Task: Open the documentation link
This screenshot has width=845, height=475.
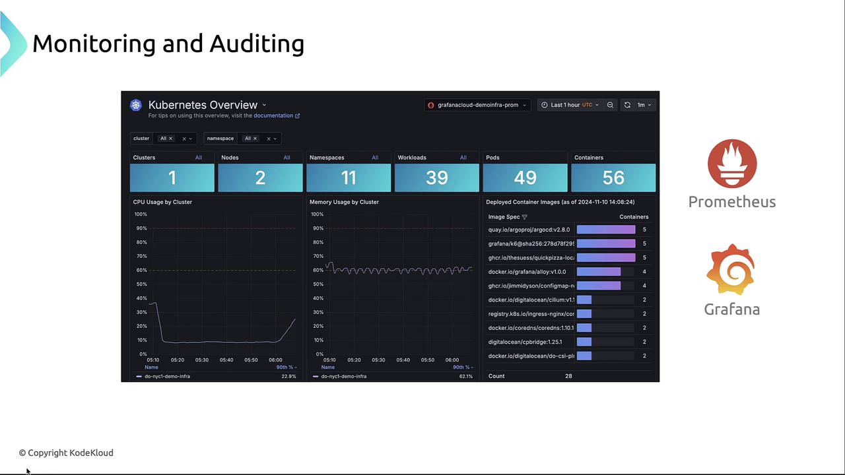Action: pos(273,115)
